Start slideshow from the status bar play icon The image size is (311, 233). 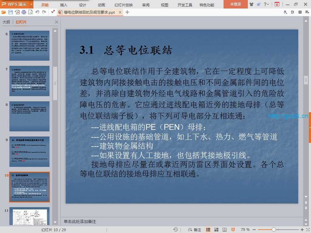click(233, 230)
